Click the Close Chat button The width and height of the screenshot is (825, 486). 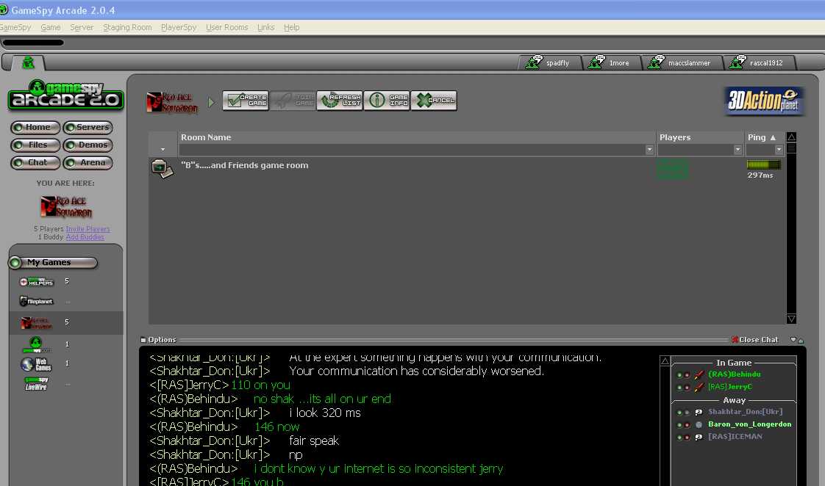click(754, 340)
